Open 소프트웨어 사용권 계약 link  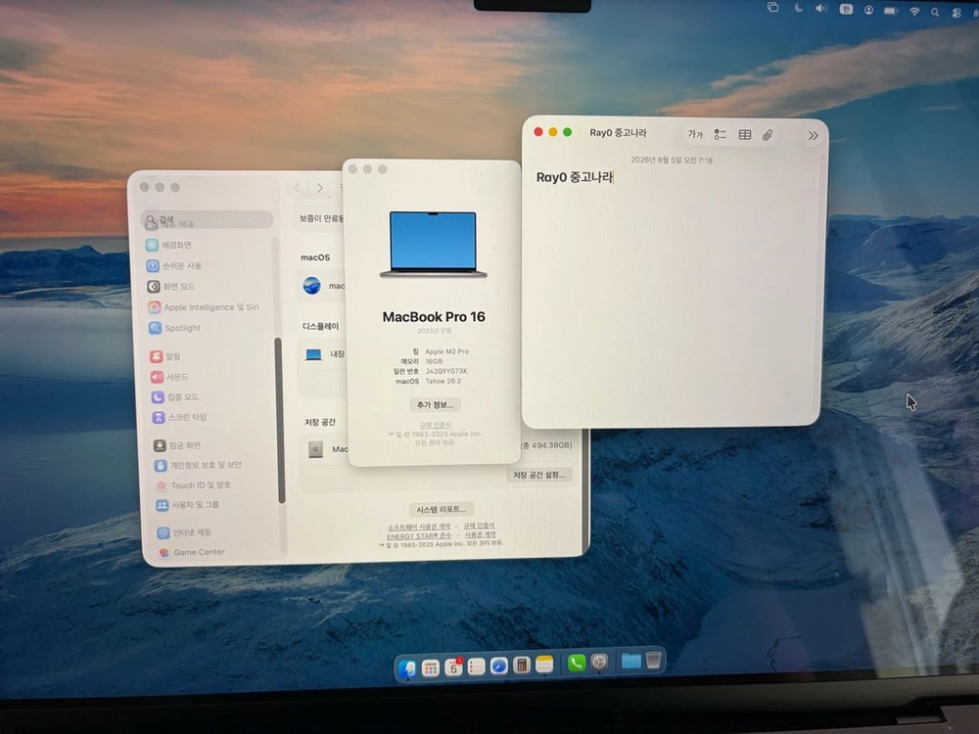418,527
